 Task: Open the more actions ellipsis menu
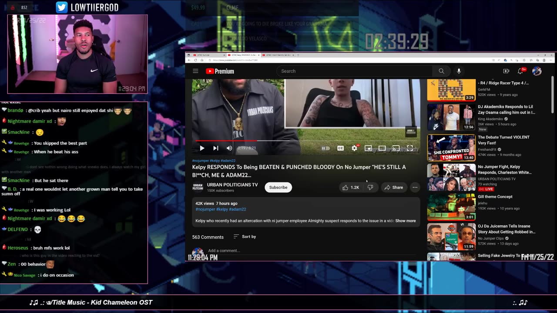pyautogui.click(x=415, y=187)
